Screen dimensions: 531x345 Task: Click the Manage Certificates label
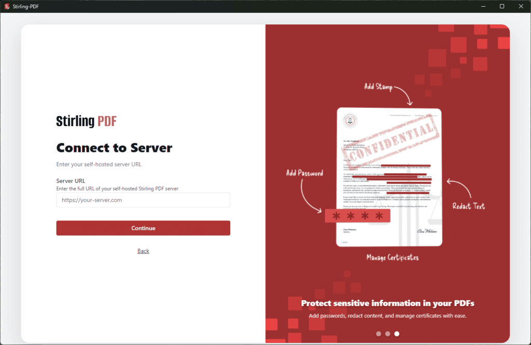393,257
